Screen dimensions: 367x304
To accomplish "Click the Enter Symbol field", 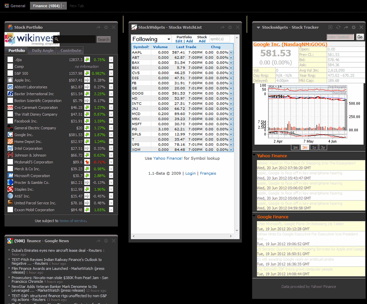I will pyautogui.click(x=340, y=37).
